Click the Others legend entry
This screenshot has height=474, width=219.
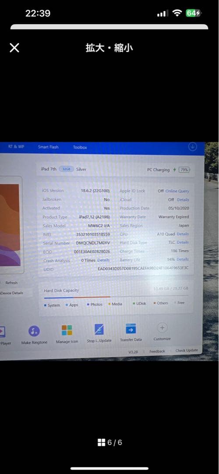160,303
